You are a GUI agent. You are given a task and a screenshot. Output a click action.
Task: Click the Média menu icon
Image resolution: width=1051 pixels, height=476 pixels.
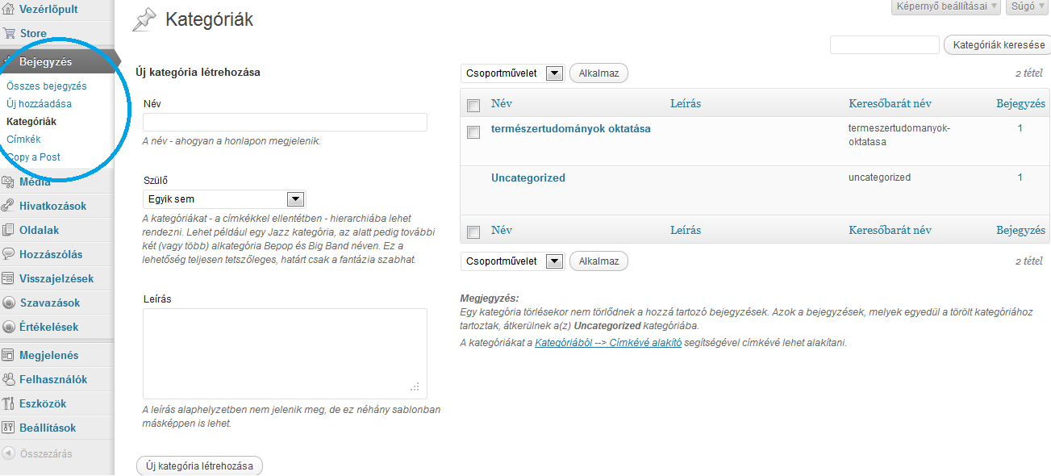pos(9,182)
